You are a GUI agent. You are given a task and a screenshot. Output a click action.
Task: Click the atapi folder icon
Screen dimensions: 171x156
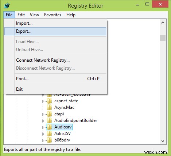[x=49, y=114]
